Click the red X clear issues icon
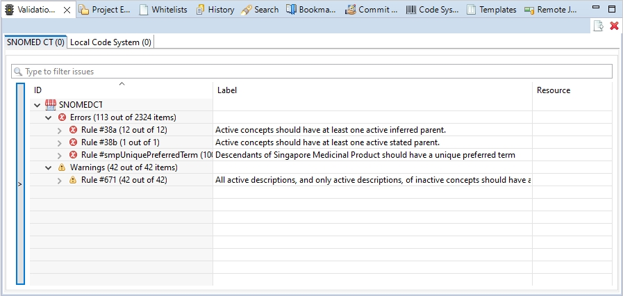This screenshot has height=296, width=623. [614, 26]
